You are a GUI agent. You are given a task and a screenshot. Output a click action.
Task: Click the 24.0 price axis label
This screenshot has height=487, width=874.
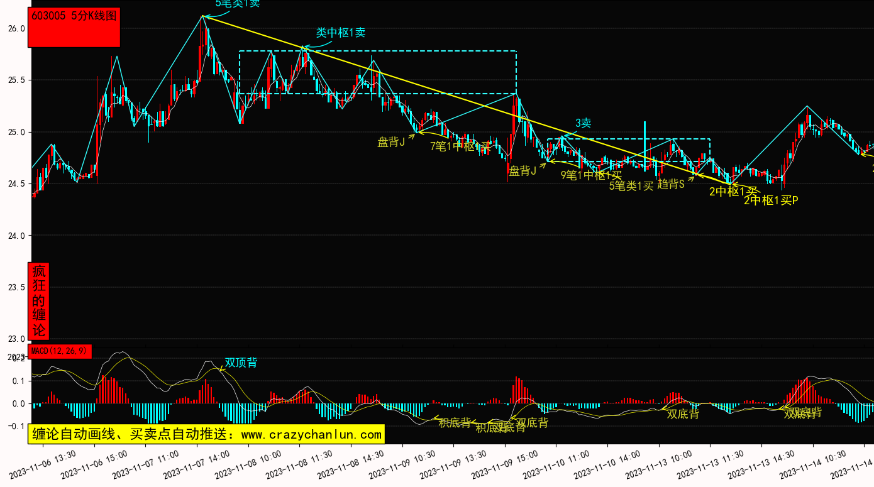coord(16,236)
